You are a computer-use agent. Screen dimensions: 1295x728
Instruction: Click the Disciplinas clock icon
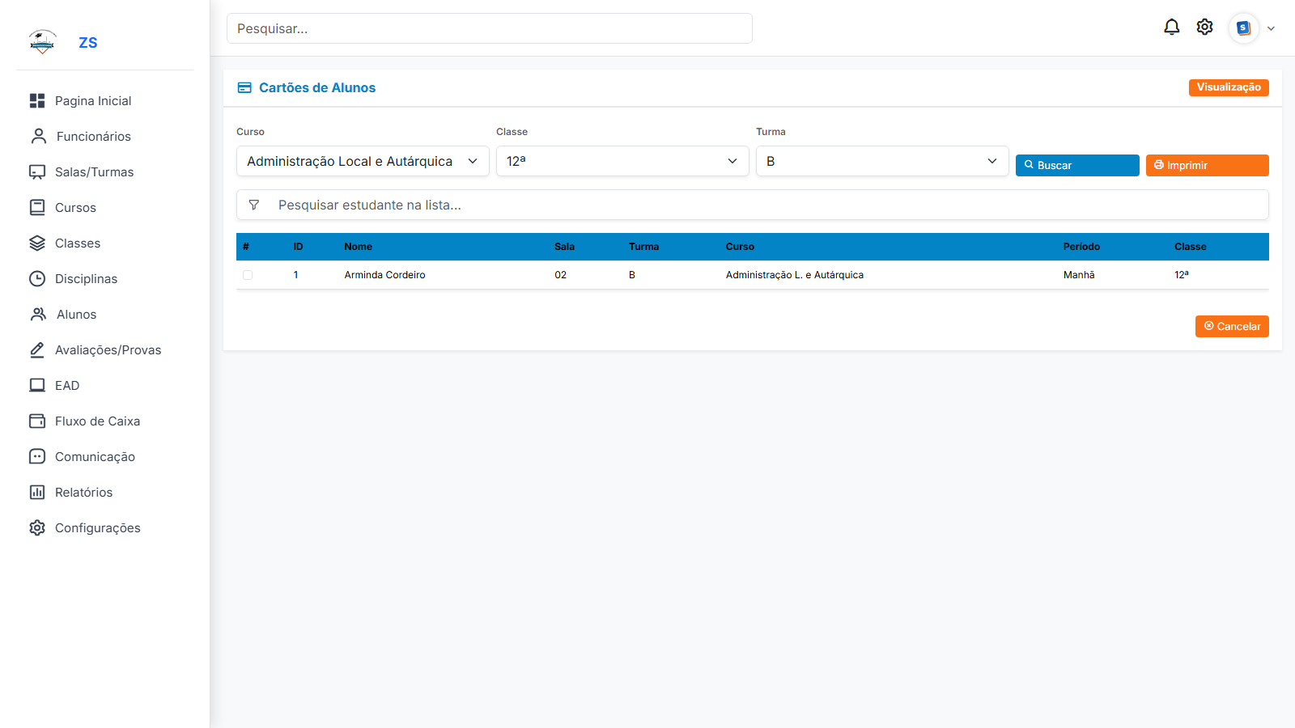pyautogui.click(x=37, y=278)
